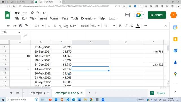The height and width of the screenshot is (102, 181).
Task: Open the all sheets list icon
Action: (18, 93)
